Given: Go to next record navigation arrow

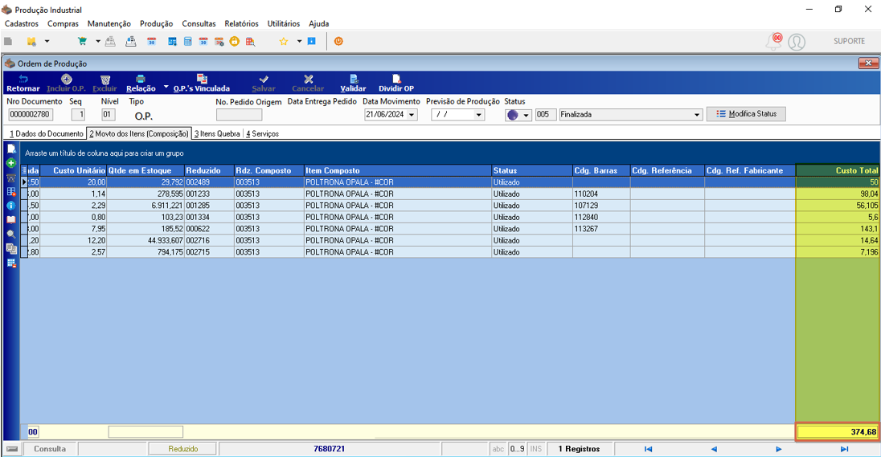Looking at the screenshot, I should (779, 449).
